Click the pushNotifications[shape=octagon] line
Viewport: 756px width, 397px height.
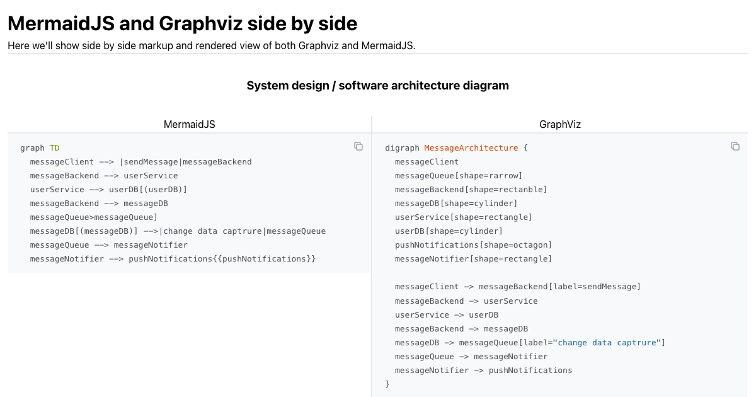(473, 245)
